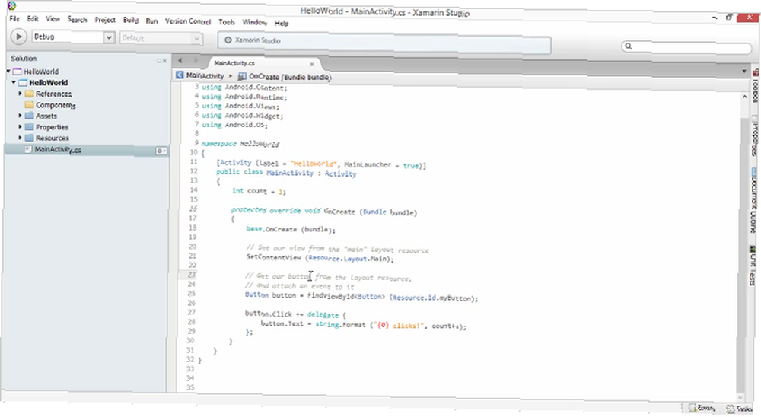The height and width of the screenshot is (417, 761).
Task: Select the Properties folder icon
Action: pyautogui.click(x=29, y=127)
